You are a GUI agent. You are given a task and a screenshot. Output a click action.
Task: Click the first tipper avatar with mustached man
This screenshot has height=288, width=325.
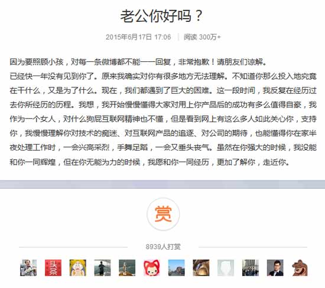[x=28, y=268]
